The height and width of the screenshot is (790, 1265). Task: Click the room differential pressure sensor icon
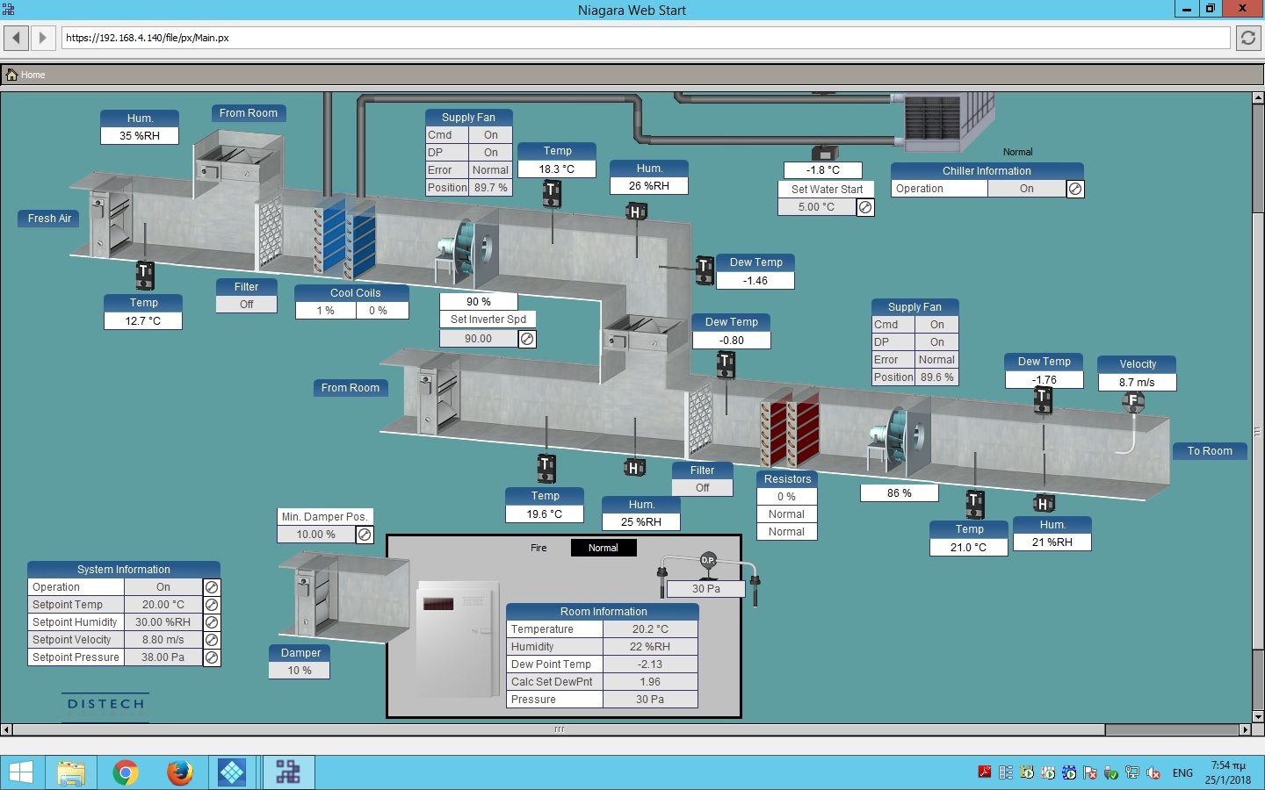coord(708,561)
